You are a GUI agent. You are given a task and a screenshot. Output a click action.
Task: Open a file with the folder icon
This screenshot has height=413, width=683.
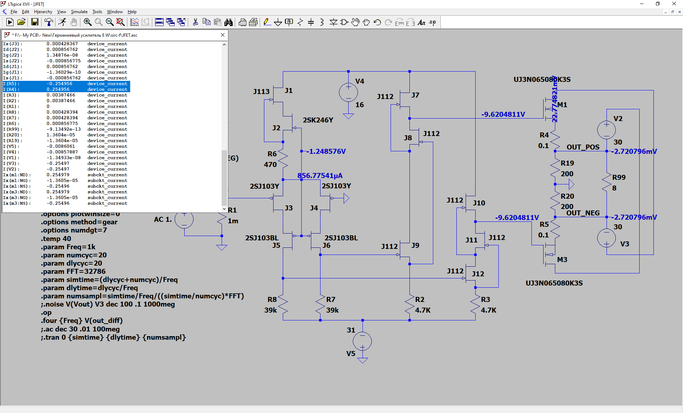point(21,22)
